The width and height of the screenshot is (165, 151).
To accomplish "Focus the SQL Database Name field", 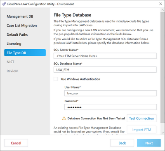I will click(x=105, y=70).
